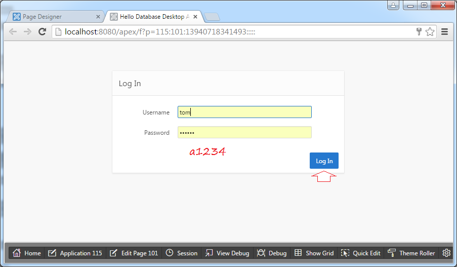
Task: Click the browser back arrow
Action: point(13,31)
